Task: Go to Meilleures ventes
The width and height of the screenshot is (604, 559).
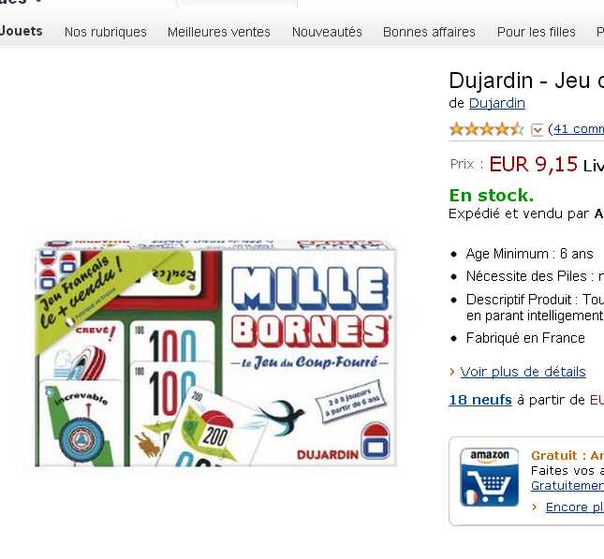Action: [219, 32]
